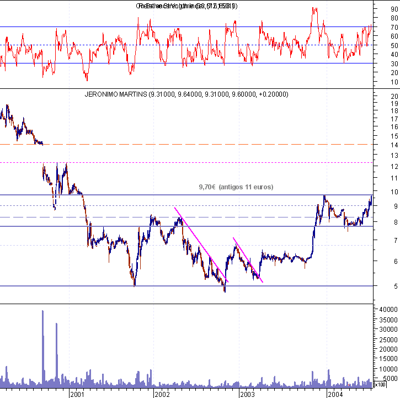The image size is (400, 398).
Task: Click the 30 level on RSI axis
Action: [x=394, y=63]
